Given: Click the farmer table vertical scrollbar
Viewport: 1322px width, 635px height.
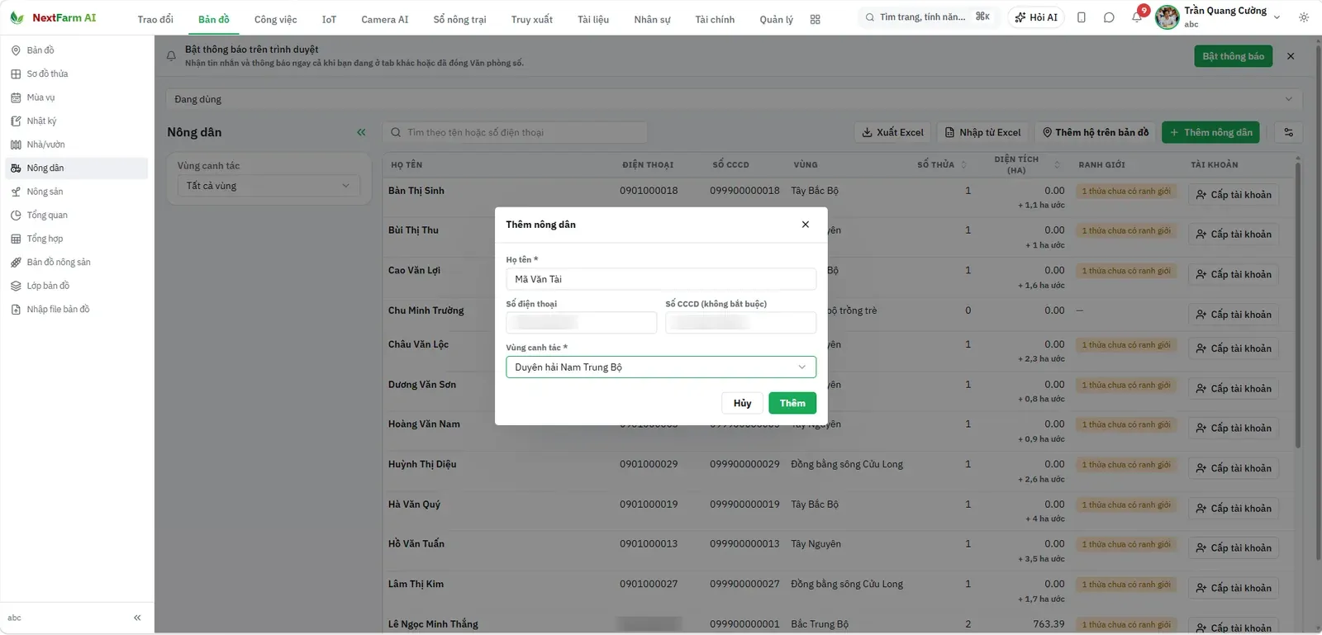Looking at the screenshot, I should (x=1297, y=306).
